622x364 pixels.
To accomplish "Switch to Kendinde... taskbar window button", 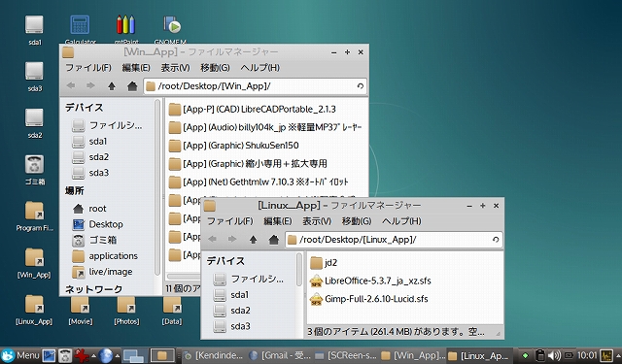I will tap(214, 355).
